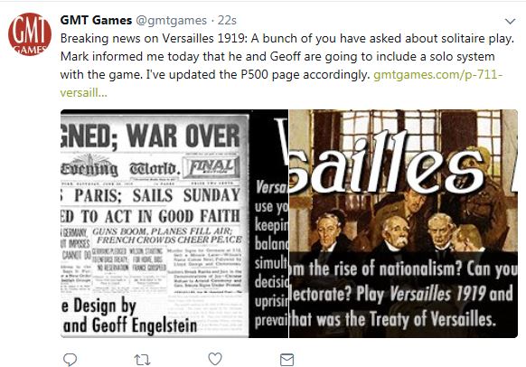Screen dimensions: 526x367
Task: Retweet this GMT Games post
Action: [142, 361]
